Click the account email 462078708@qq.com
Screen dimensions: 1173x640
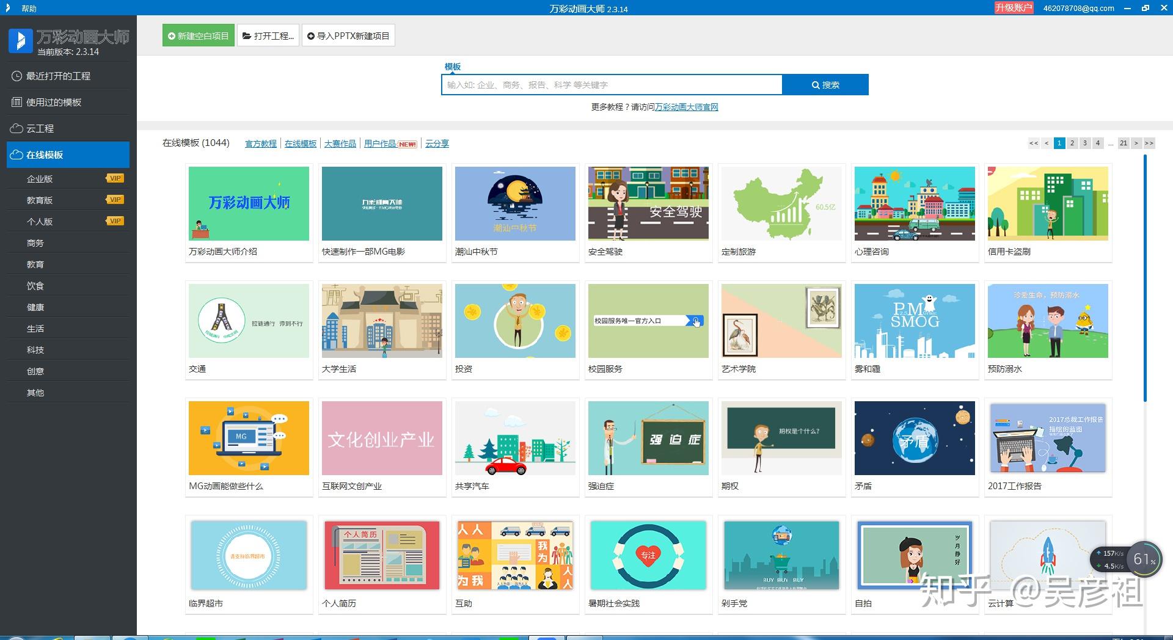[x=1078, y=9]
